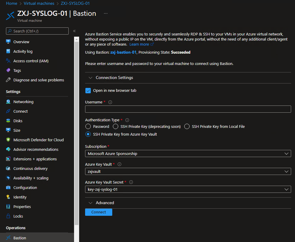Click the Microsoft Defender for Cloud shield icon
Viewport: 295px width, 242px height.
[8, 140]
